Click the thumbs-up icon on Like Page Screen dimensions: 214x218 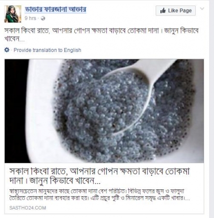pos(163,11)
